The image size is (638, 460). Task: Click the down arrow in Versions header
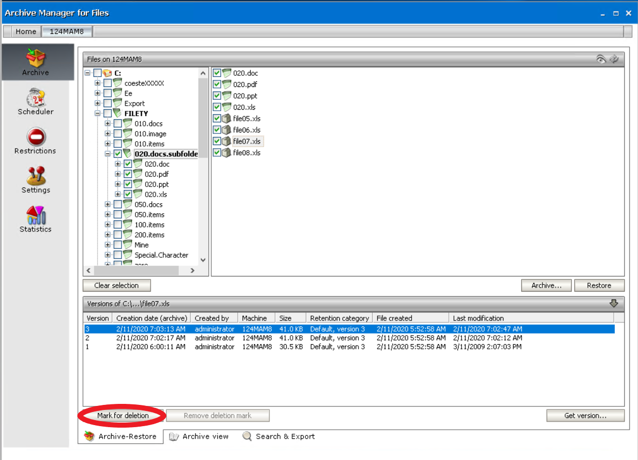coord(614,303)
